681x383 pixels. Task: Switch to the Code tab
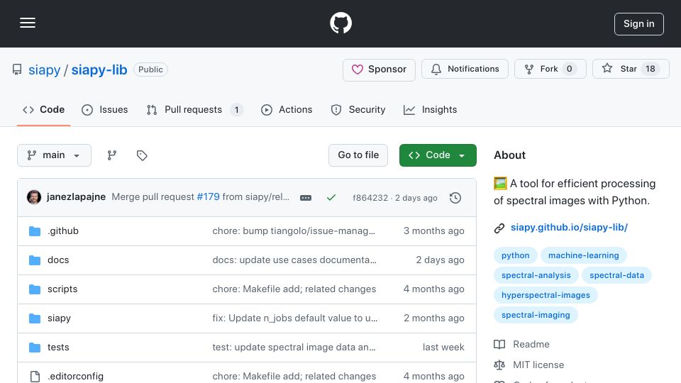(43, 110)
